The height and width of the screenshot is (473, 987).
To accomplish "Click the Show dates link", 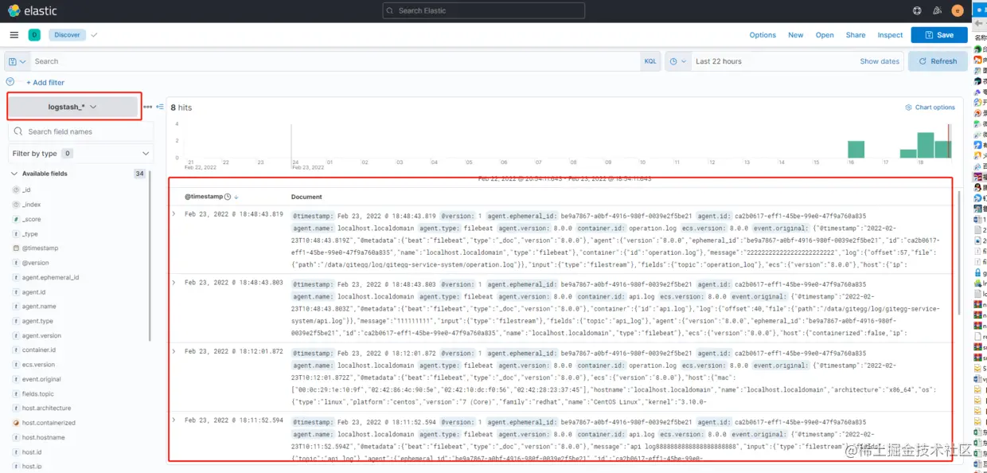I will pos(880,61).
